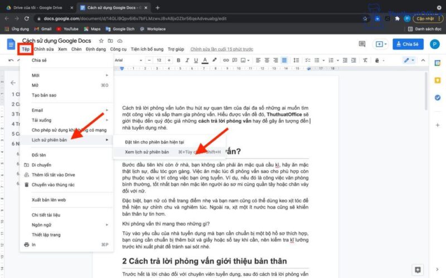Click the In print entry
The height and width of the screenshot is (278, 446).
coord(66,245)
